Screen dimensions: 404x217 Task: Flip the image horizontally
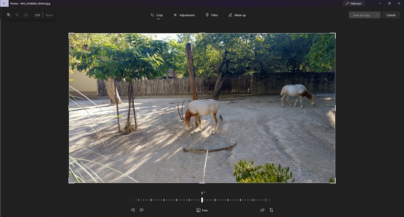coord(262,210)
